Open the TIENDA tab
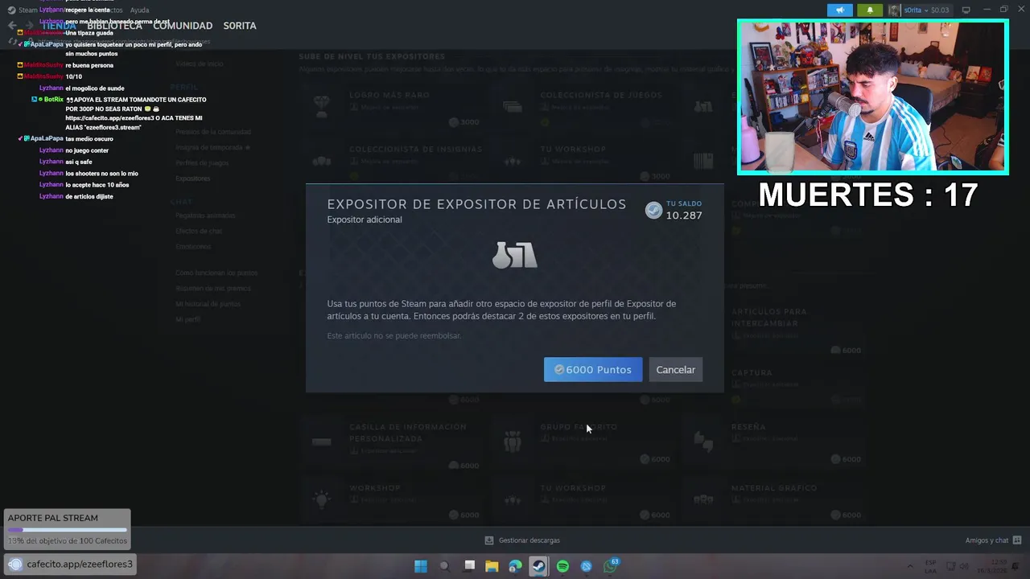Viewport: 1030px width, 579px height. coord(59,26)
